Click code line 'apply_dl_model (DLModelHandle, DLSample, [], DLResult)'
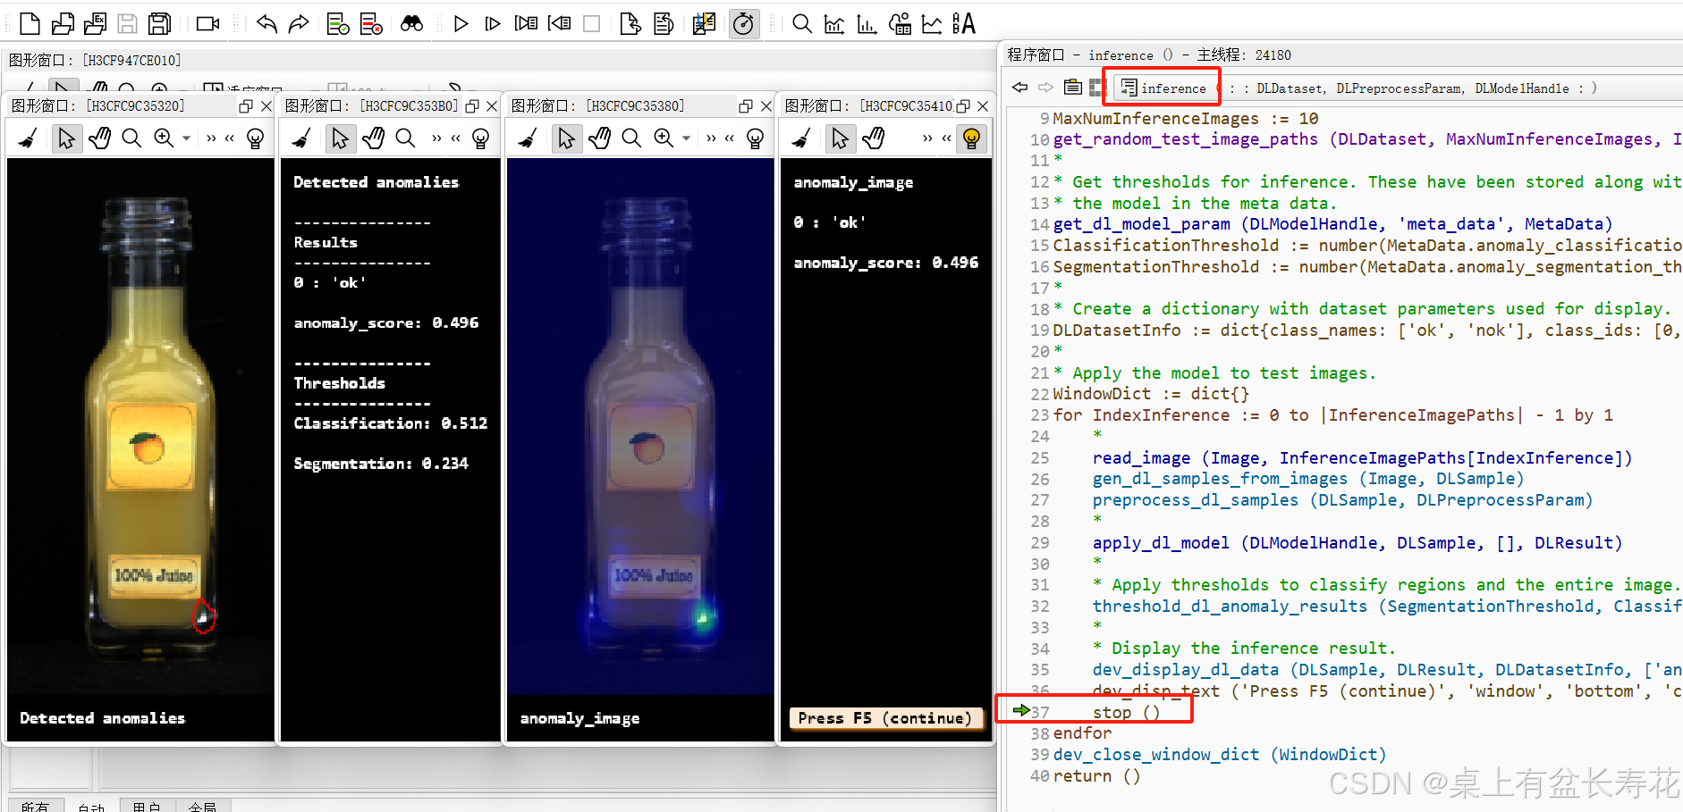The width and height of the screenshot is (1683, 812). point(1357,543)
